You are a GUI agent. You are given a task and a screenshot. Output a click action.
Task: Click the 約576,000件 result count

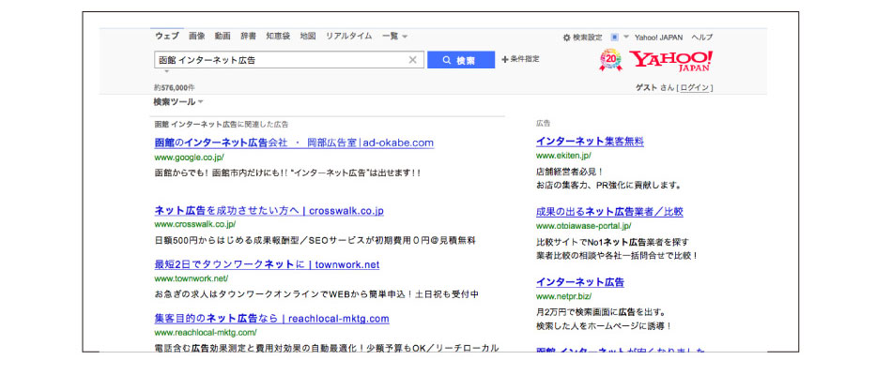tap(175, 88)
